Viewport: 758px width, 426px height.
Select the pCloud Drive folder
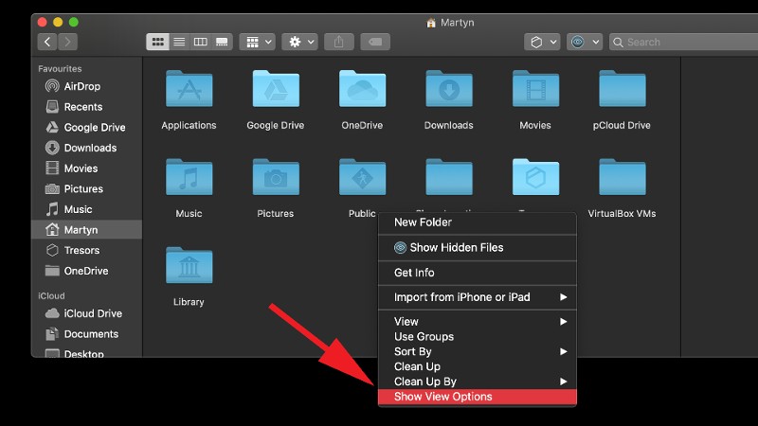pyautogui.click(x=622, y=89)
